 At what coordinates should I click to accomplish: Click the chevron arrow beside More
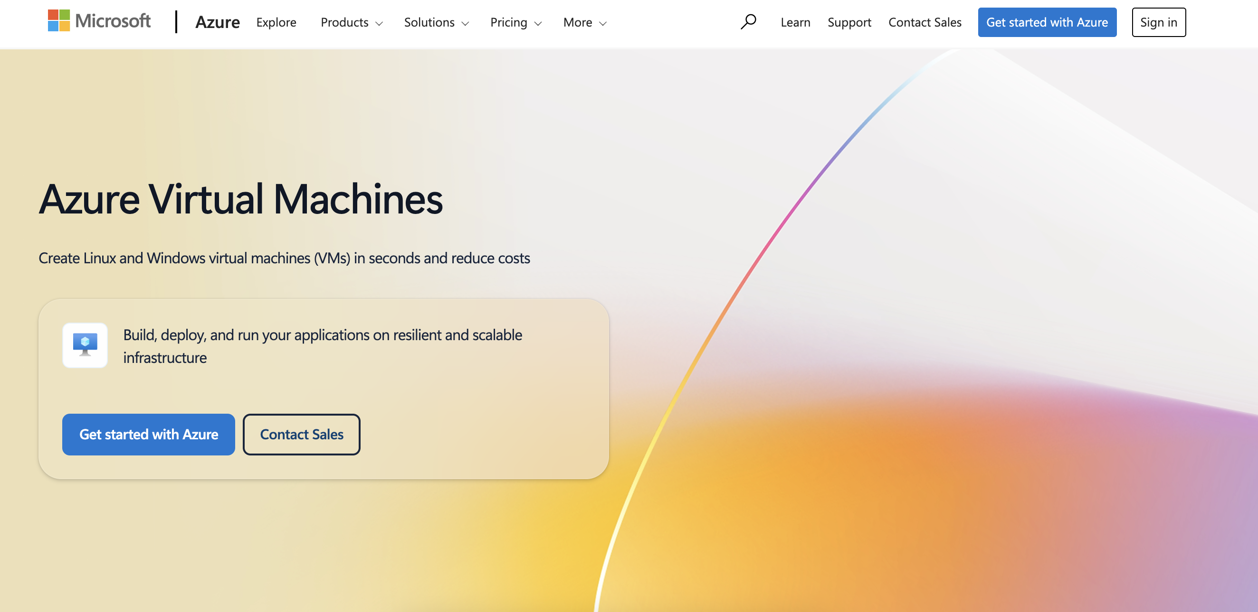(x=602, y=23)
